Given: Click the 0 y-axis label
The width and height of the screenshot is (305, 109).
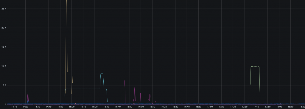Looking at the screenshot, I should tap(5, 104).
